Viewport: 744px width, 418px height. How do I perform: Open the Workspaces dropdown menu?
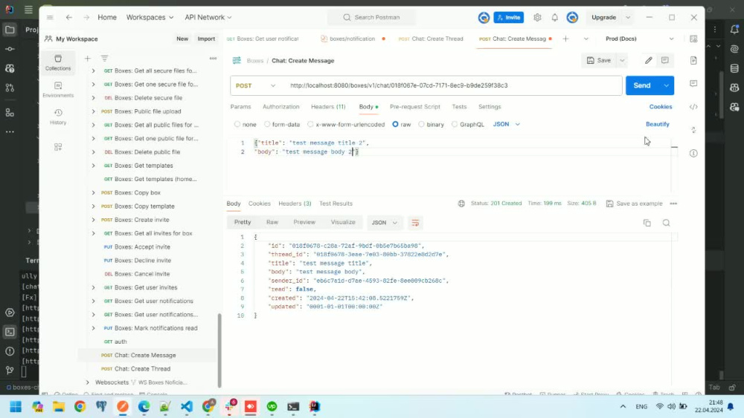150,18
